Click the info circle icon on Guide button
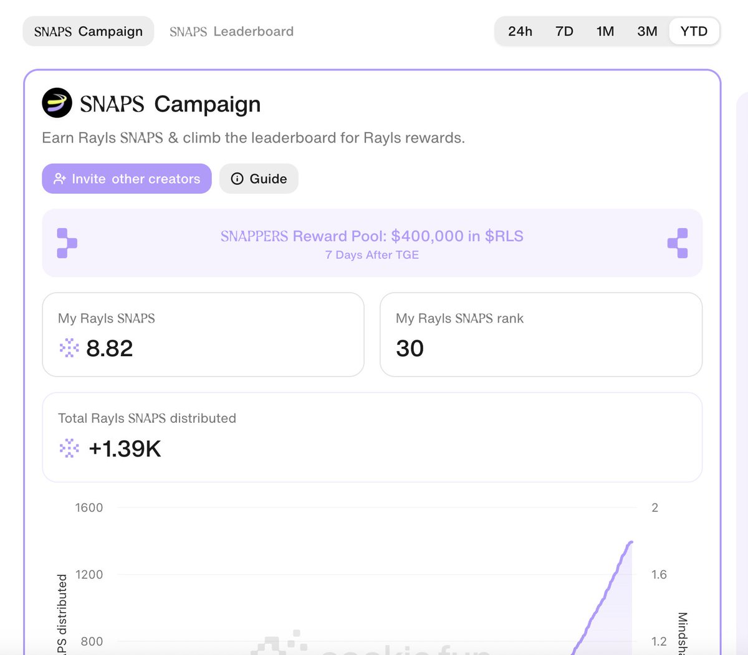The height and width of the screenshot is (655, 748). pyautogui.click(x=237, y=179)
